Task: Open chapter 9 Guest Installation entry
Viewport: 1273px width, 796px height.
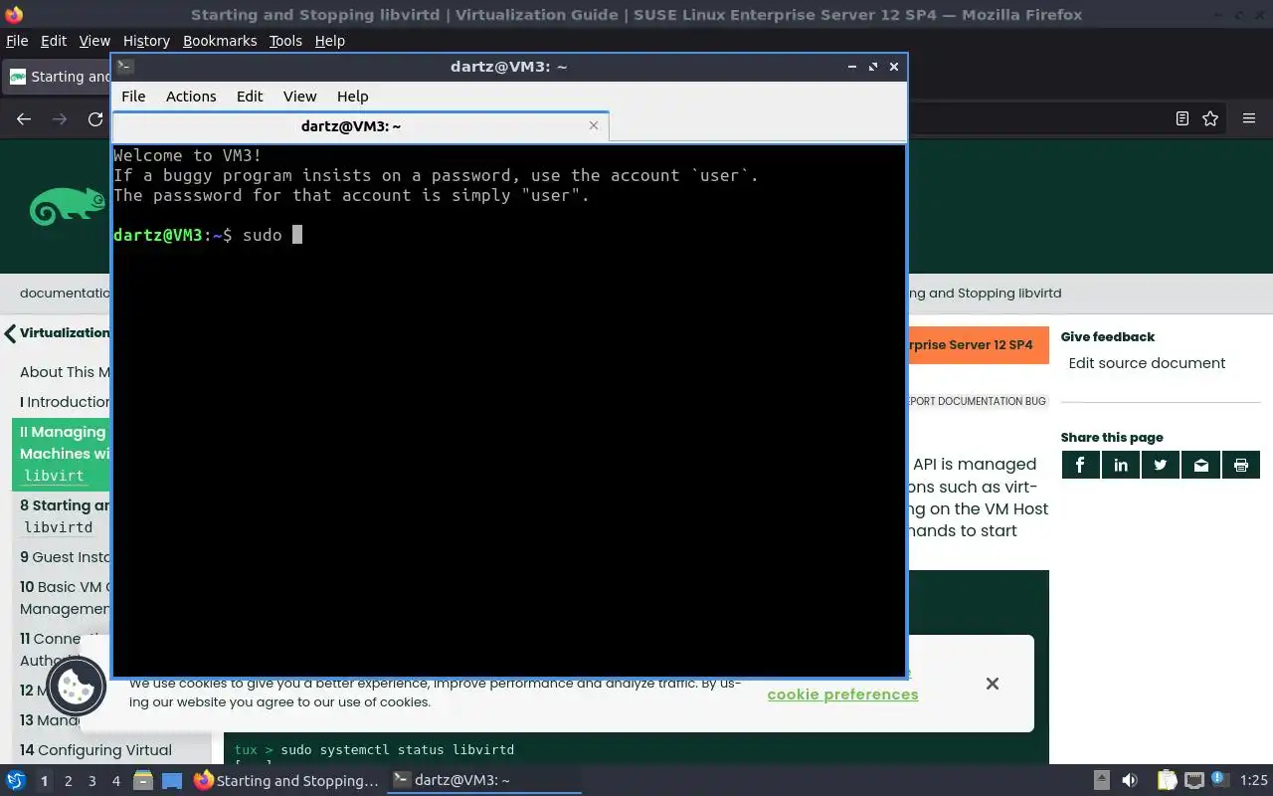Action: [x=65, y=557]
